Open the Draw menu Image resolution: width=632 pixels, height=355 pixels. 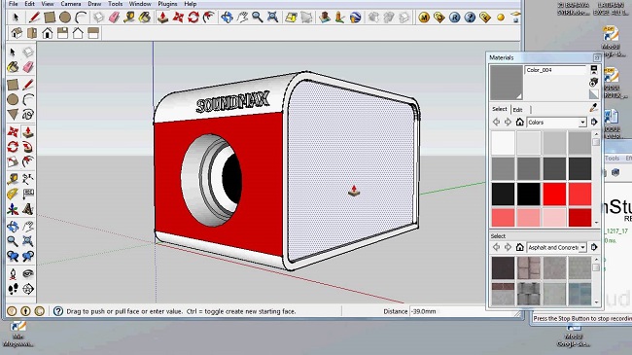pyautogui.click(x=94, y=4)
